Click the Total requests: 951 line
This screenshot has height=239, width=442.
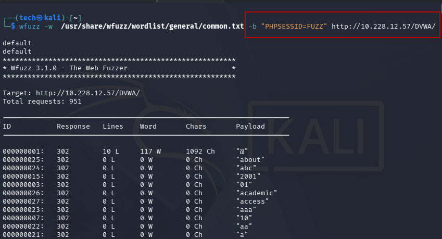(42, 102)
